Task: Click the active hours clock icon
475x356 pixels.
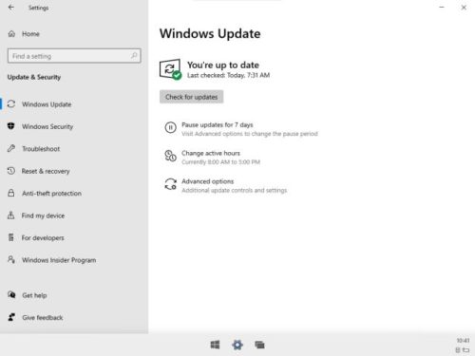Action: pos(170,156)
